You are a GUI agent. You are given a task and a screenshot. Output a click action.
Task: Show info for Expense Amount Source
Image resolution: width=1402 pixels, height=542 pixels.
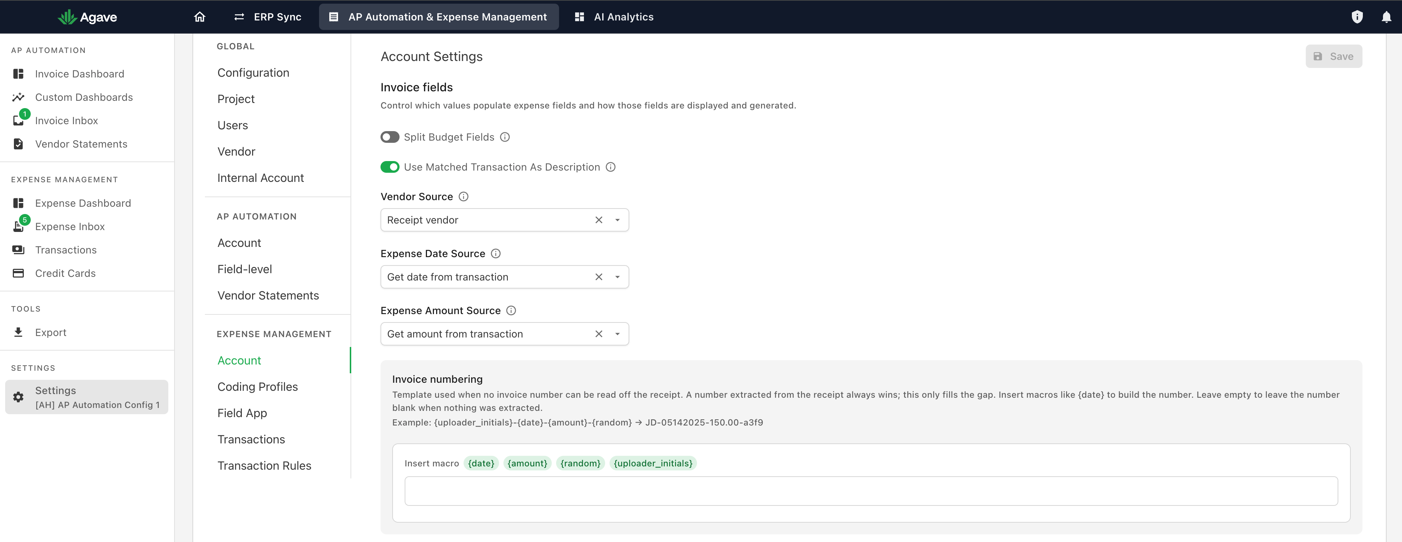coord(511,311)
